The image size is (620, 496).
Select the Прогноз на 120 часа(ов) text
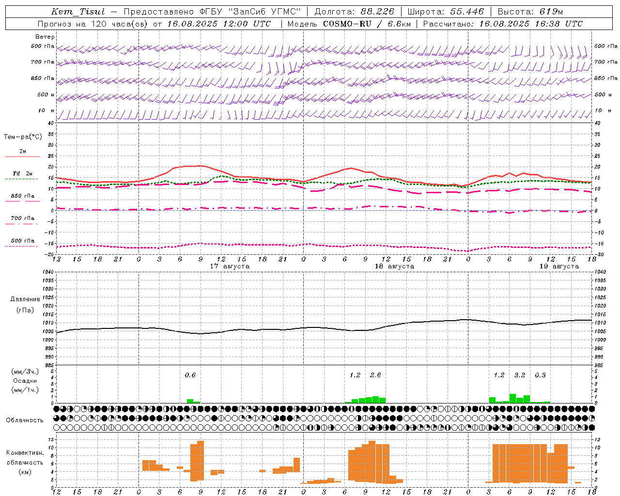93,24
